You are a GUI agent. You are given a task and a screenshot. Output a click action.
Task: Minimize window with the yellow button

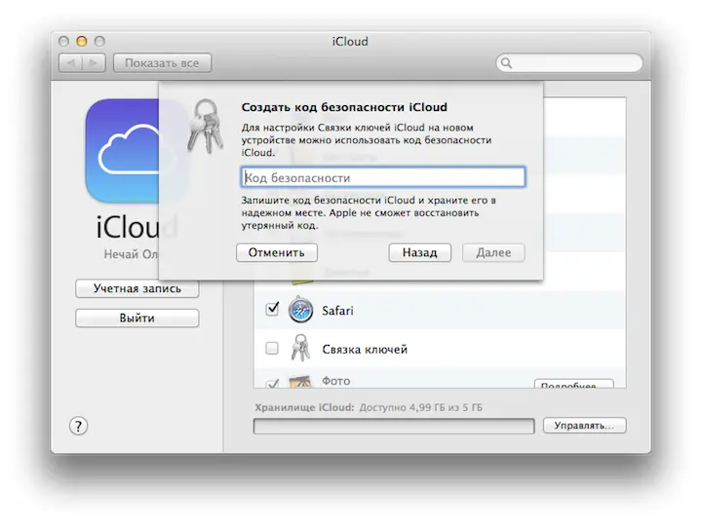click(82, 41)
